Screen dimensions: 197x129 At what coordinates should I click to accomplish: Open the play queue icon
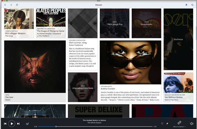27,124
